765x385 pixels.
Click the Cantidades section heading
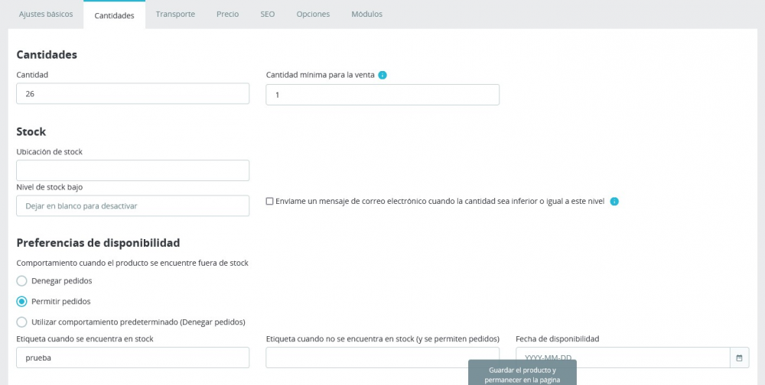click(x=47, y=55)
